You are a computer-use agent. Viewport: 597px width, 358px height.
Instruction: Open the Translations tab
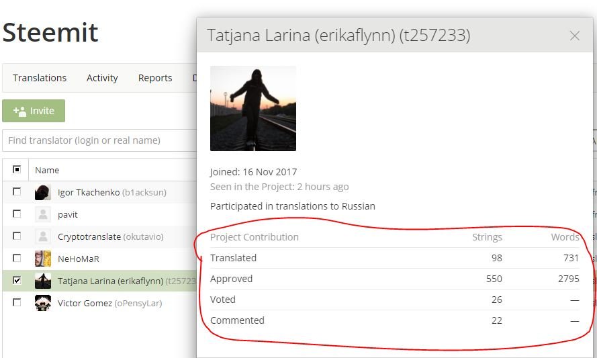click(x=40, y=78)
